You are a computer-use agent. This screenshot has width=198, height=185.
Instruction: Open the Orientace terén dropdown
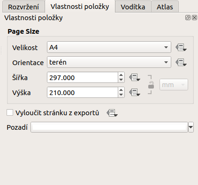(x=109, y=62)
